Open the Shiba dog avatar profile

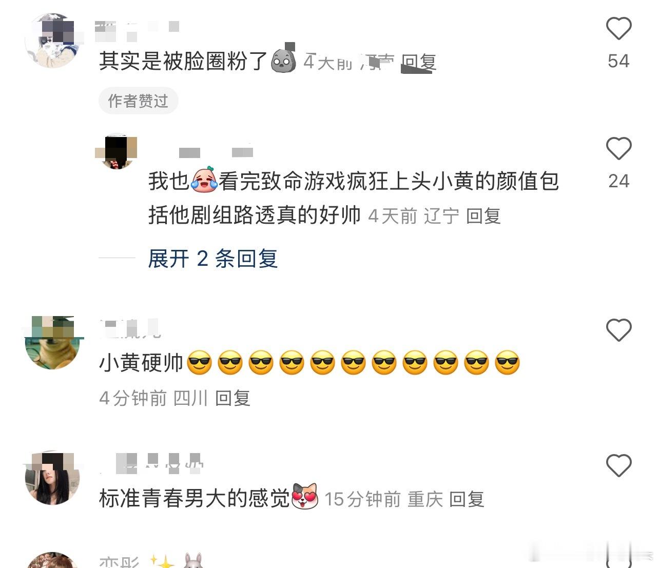pyautogui.click(x=52, y=343)
